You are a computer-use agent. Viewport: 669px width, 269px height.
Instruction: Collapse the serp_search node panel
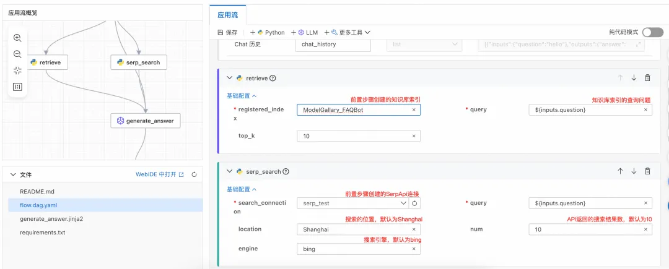coord(230,171)
